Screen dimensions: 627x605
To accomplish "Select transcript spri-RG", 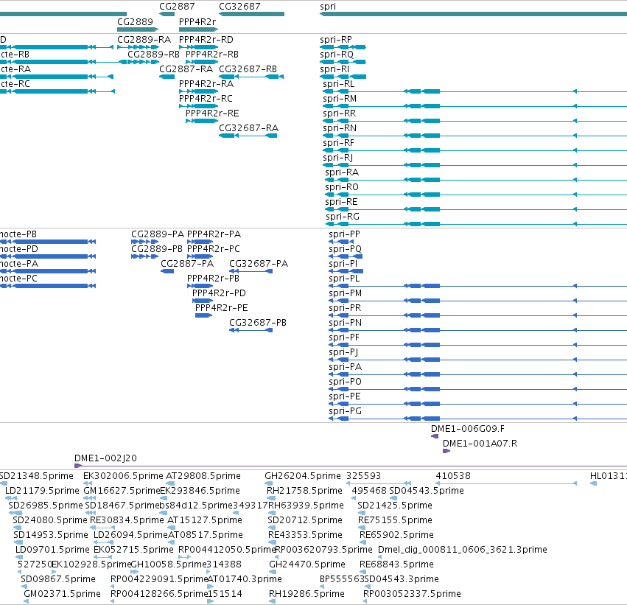I will (343, 217).
